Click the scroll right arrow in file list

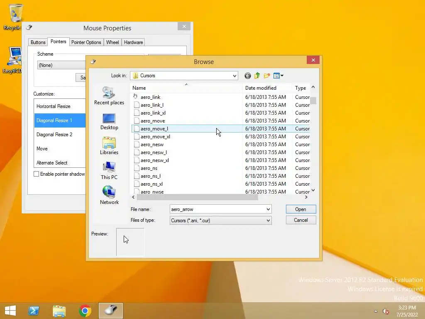(306, 197)
